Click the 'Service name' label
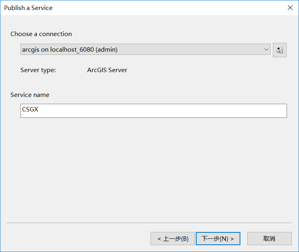The width and height of the screenshot is (299, 252). point(30,95)
